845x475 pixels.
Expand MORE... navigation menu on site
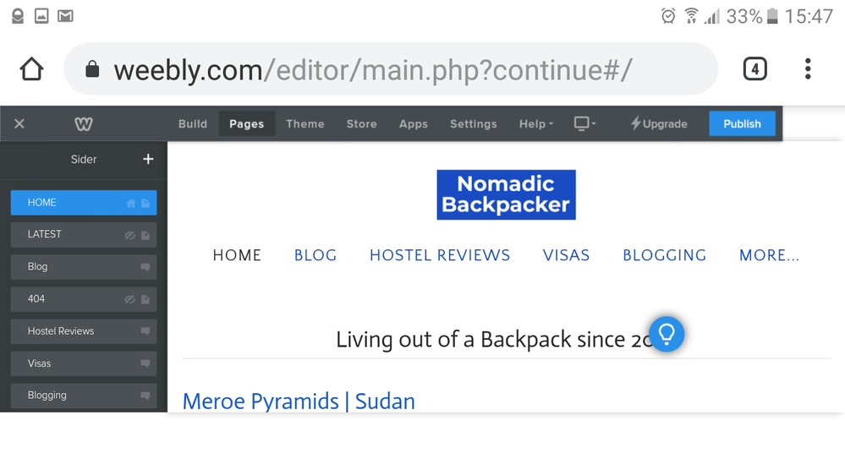coord(769,255)
